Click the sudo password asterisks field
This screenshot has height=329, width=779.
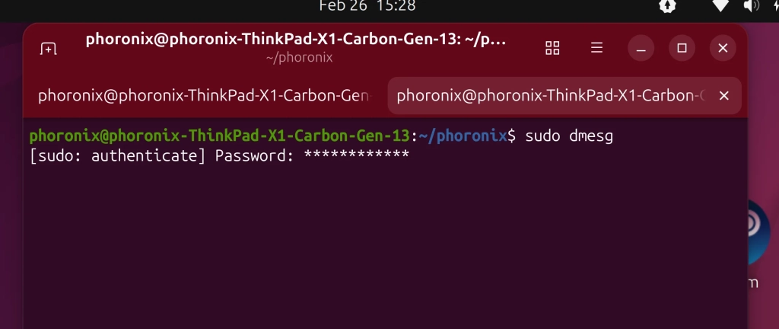tap(356, 156)
